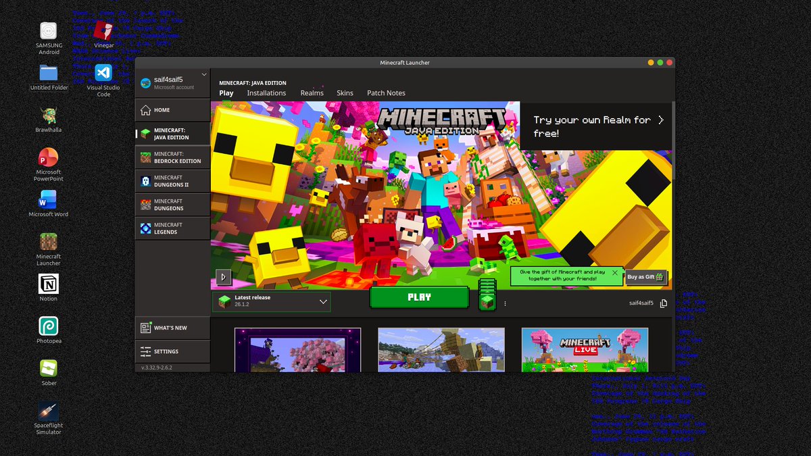
Task: Open Minecraft Dungeons in the sidebar
Action: [x=172, y=205]
